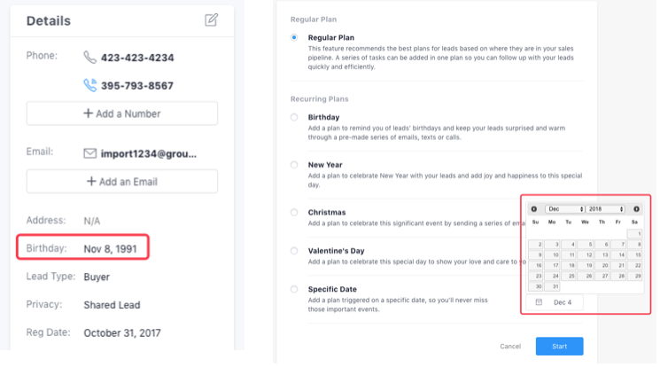This screenshot has height=367, width=660.
Task: Select the Specific Date radio option
Action: pyautogui.click(x=294, y=289)
